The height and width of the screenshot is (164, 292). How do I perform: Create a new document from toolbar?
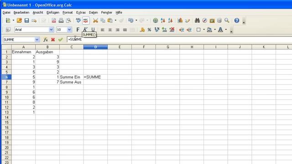(x=8, y=20)
